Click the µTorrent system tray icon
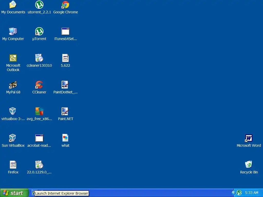The height and width of the screenshot is (197, 263). (x=239, y=193)
